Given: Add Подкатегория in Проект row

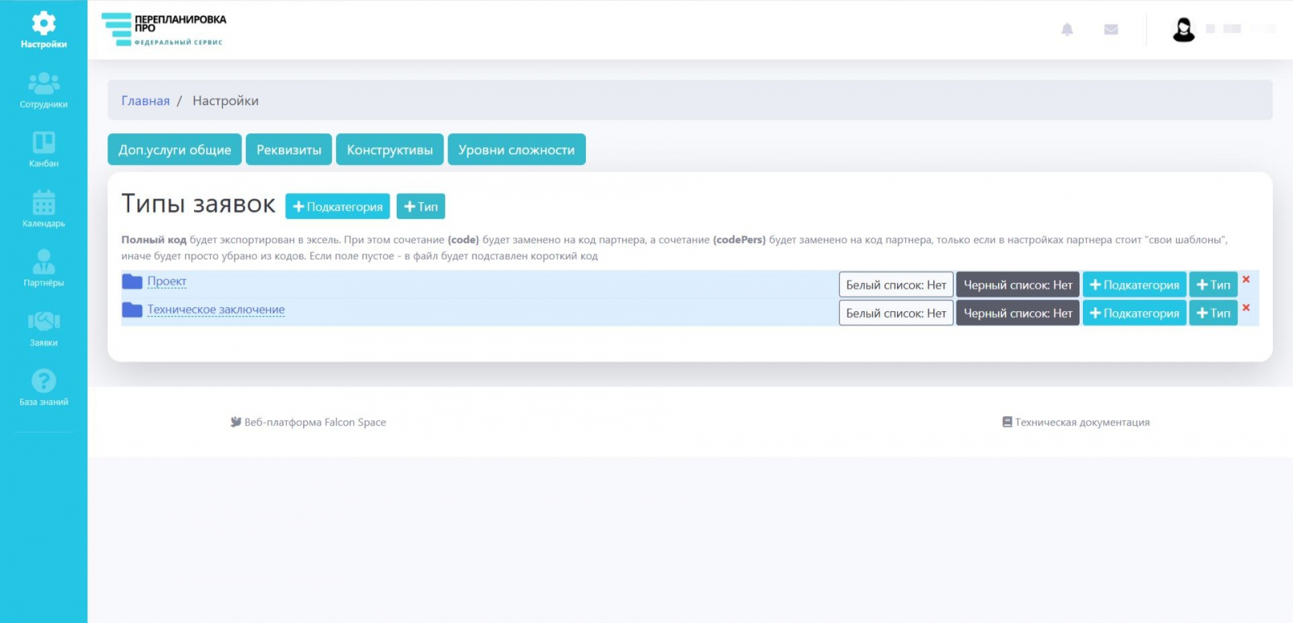Looking at the screenshot, I should pos(1135,284).
